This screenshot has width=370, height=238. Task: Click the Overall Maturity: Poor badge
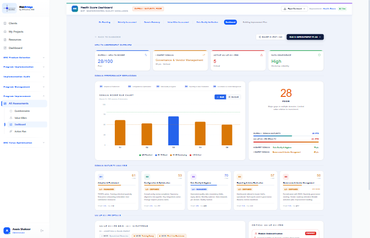click(x=148, y=9)
